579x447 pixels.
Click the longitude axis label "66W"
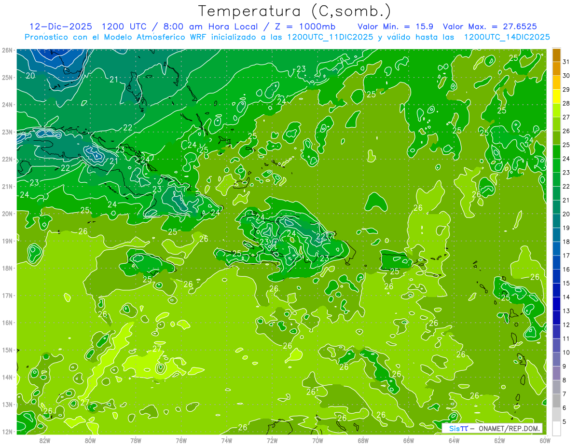tap(409, 440)
